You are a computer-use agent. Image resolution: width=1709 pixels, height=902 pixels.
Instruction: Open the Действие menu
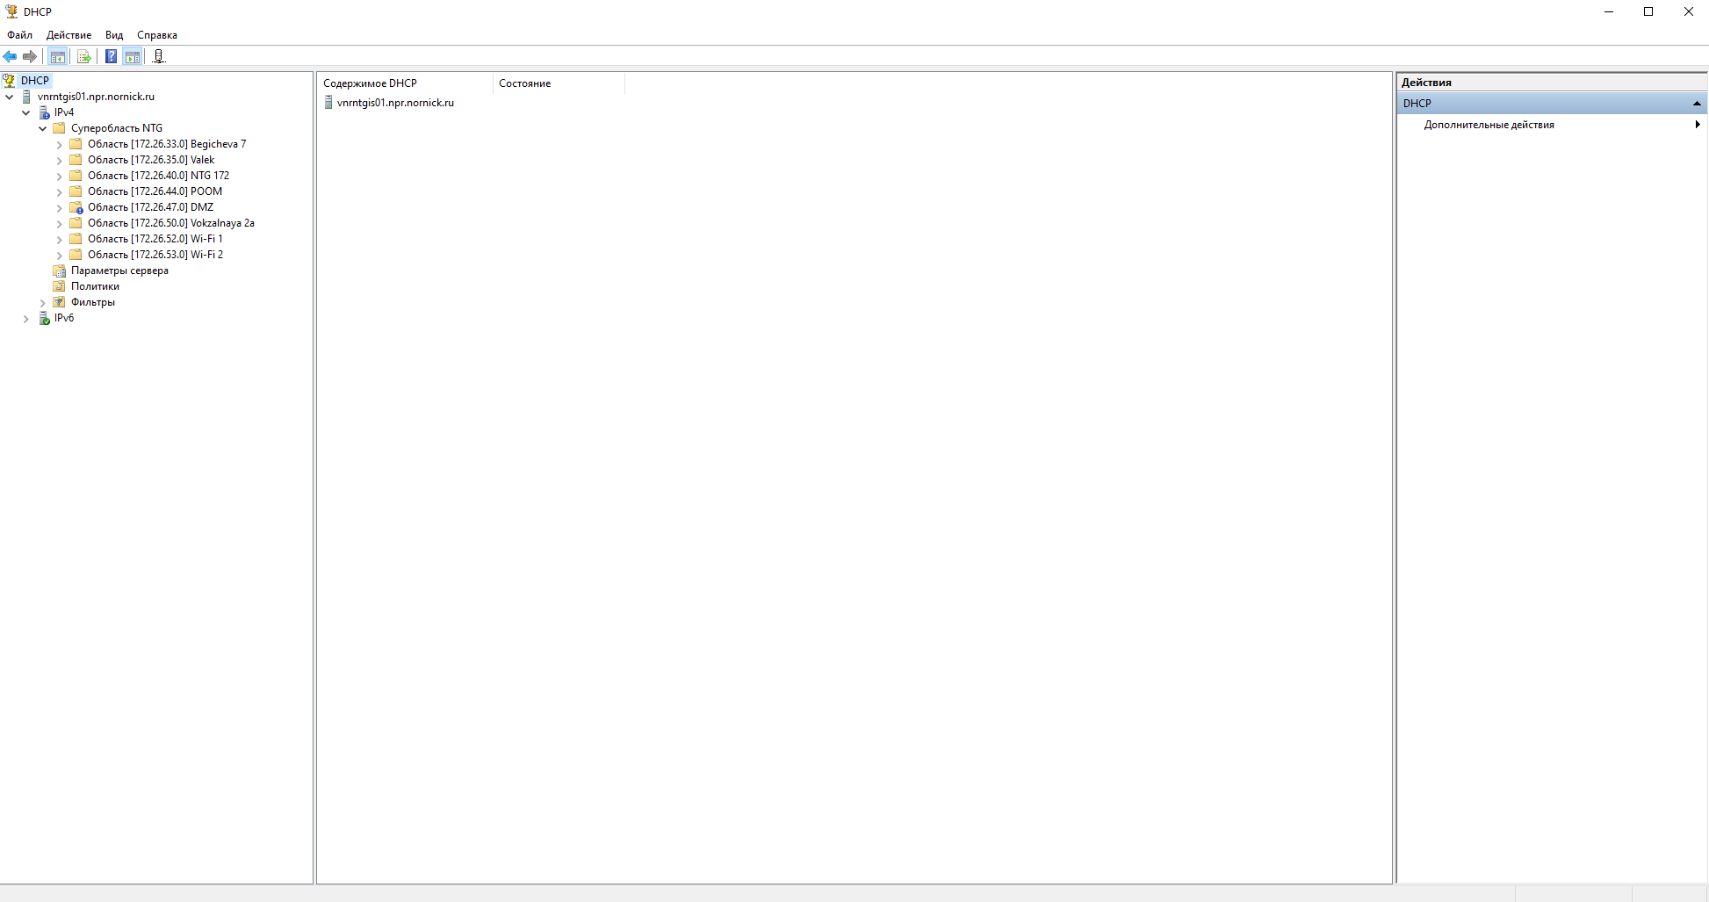pos(69,35)
